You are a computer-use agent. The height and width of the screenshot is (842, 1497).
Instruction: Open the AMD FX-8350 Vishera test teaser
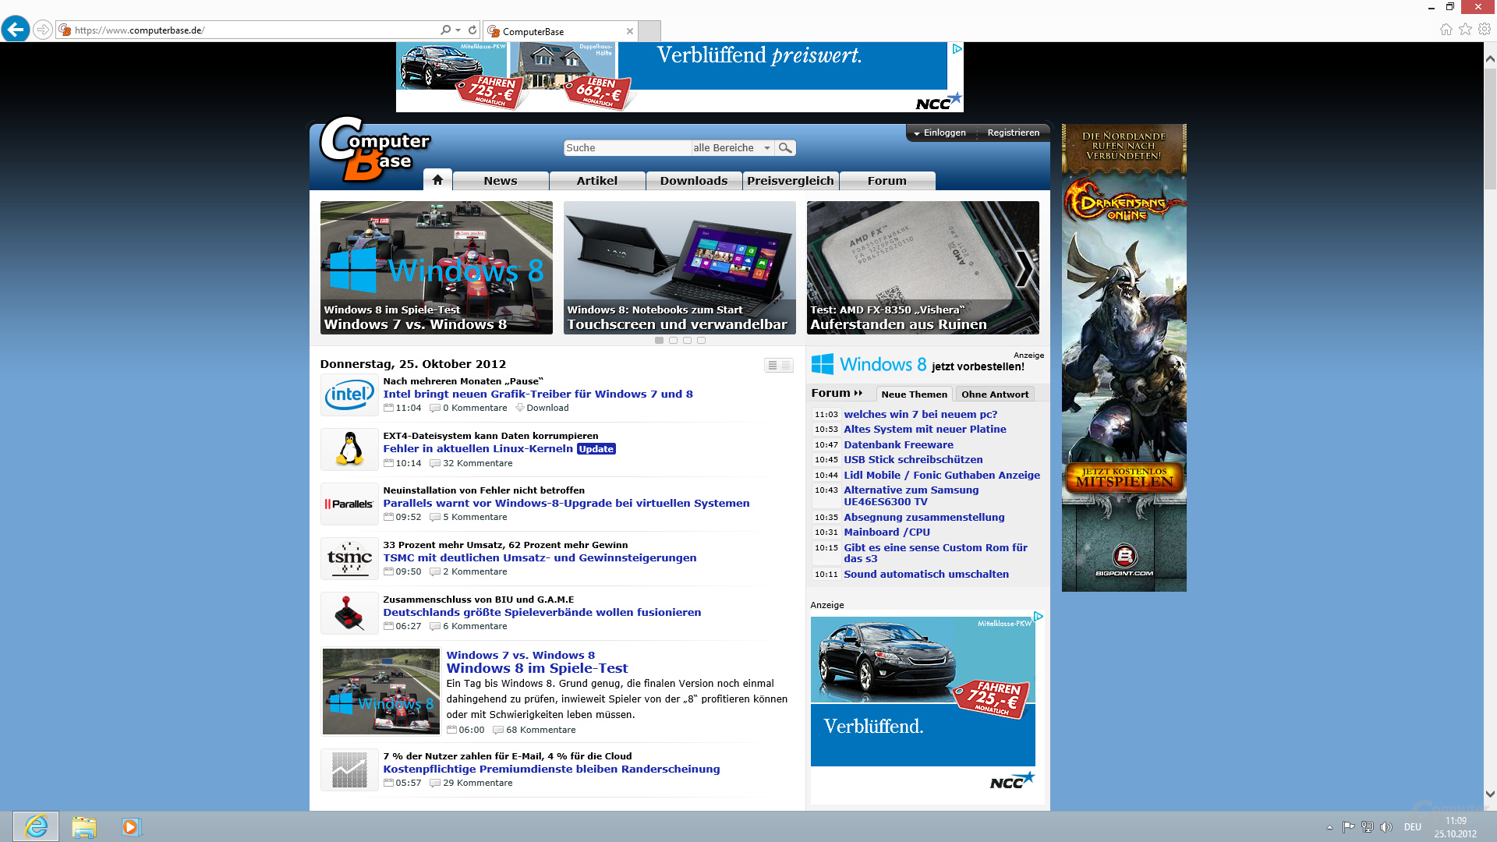923,268
